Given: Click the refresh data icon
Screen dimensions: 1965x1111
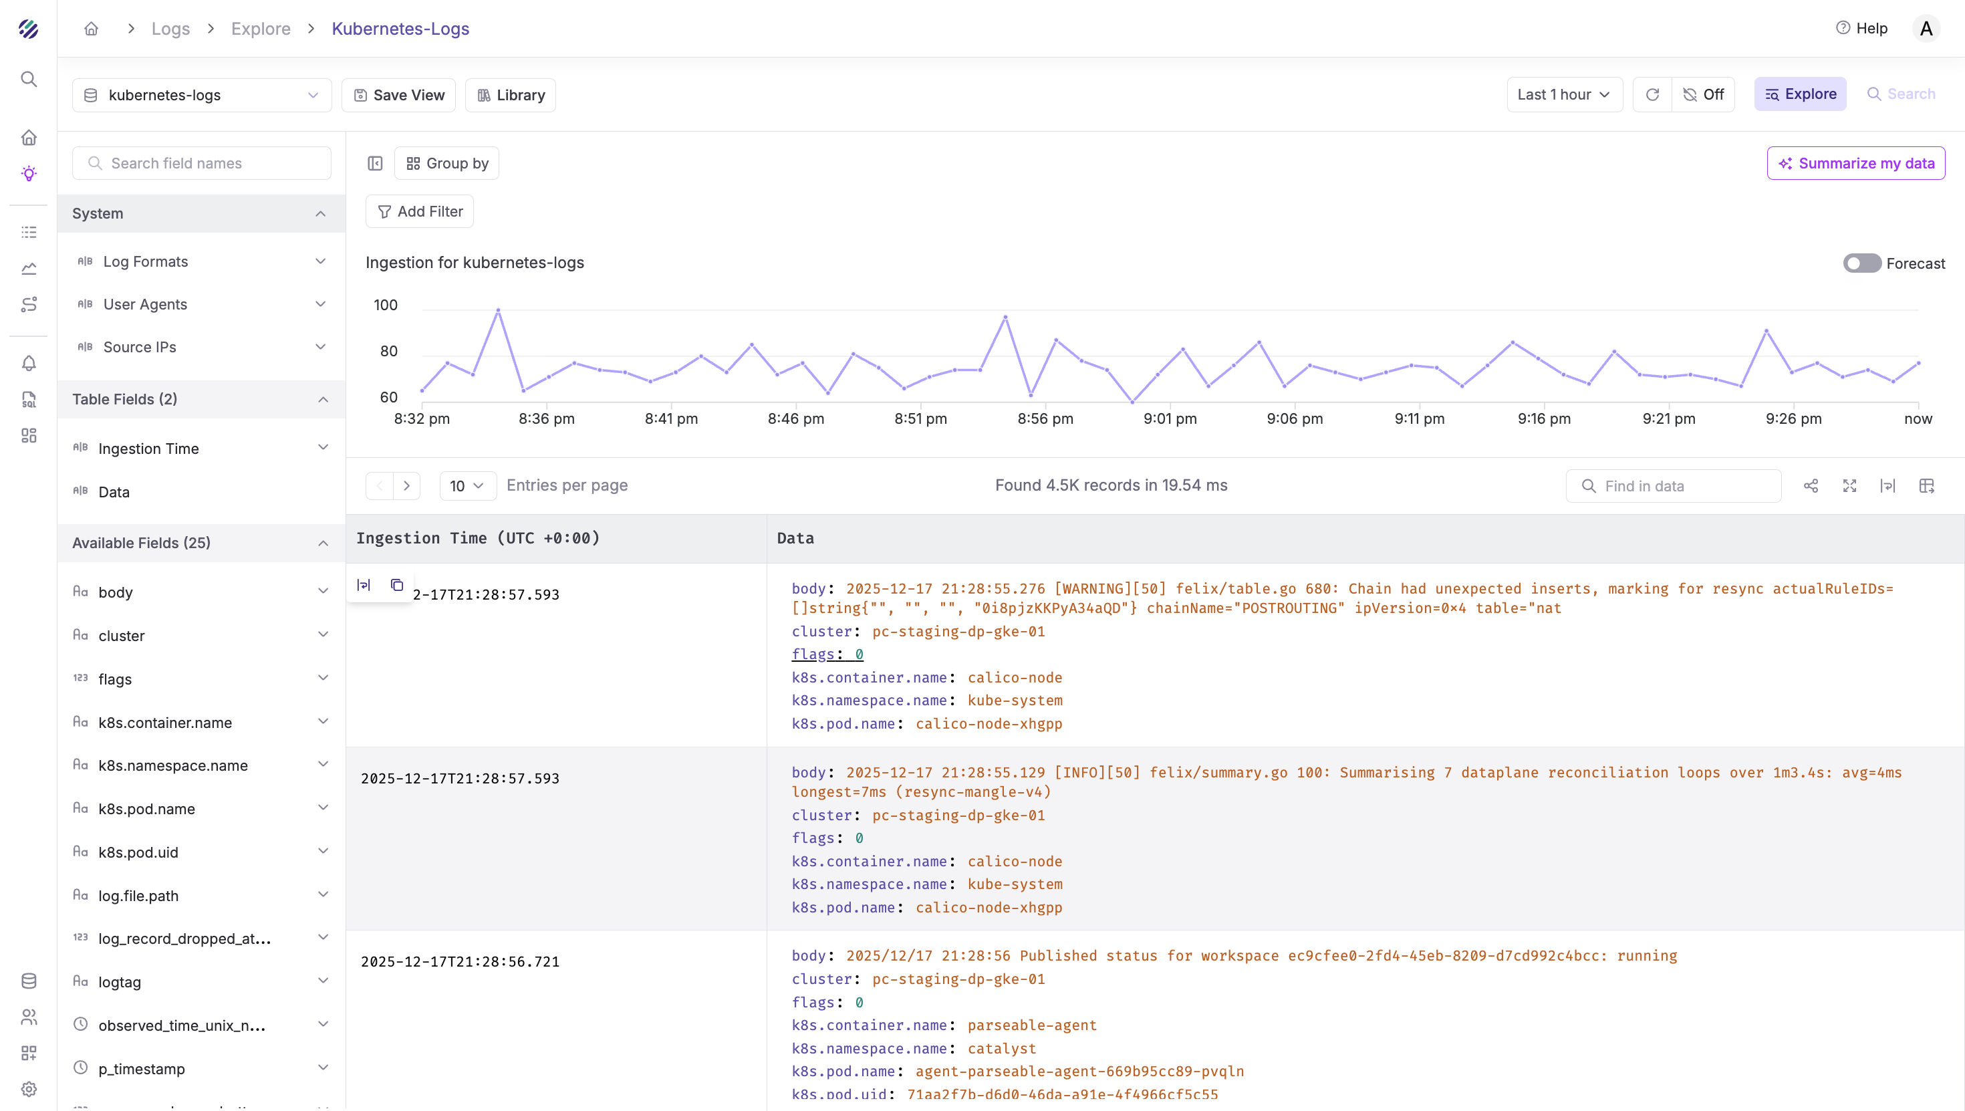Looking at the screenshot, I should 1652,95.
